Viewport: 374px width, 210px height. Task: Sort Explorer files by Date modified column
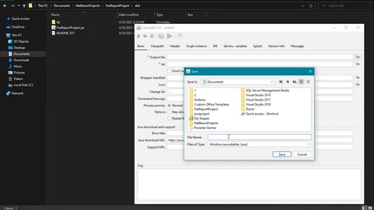pos(129,15)
